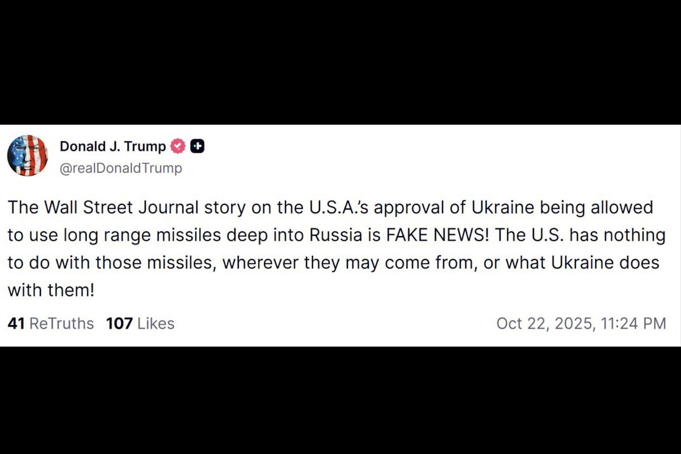Click the 11:24 PM time text
Viewport: 681px width, 454px height.
[636, 323]
